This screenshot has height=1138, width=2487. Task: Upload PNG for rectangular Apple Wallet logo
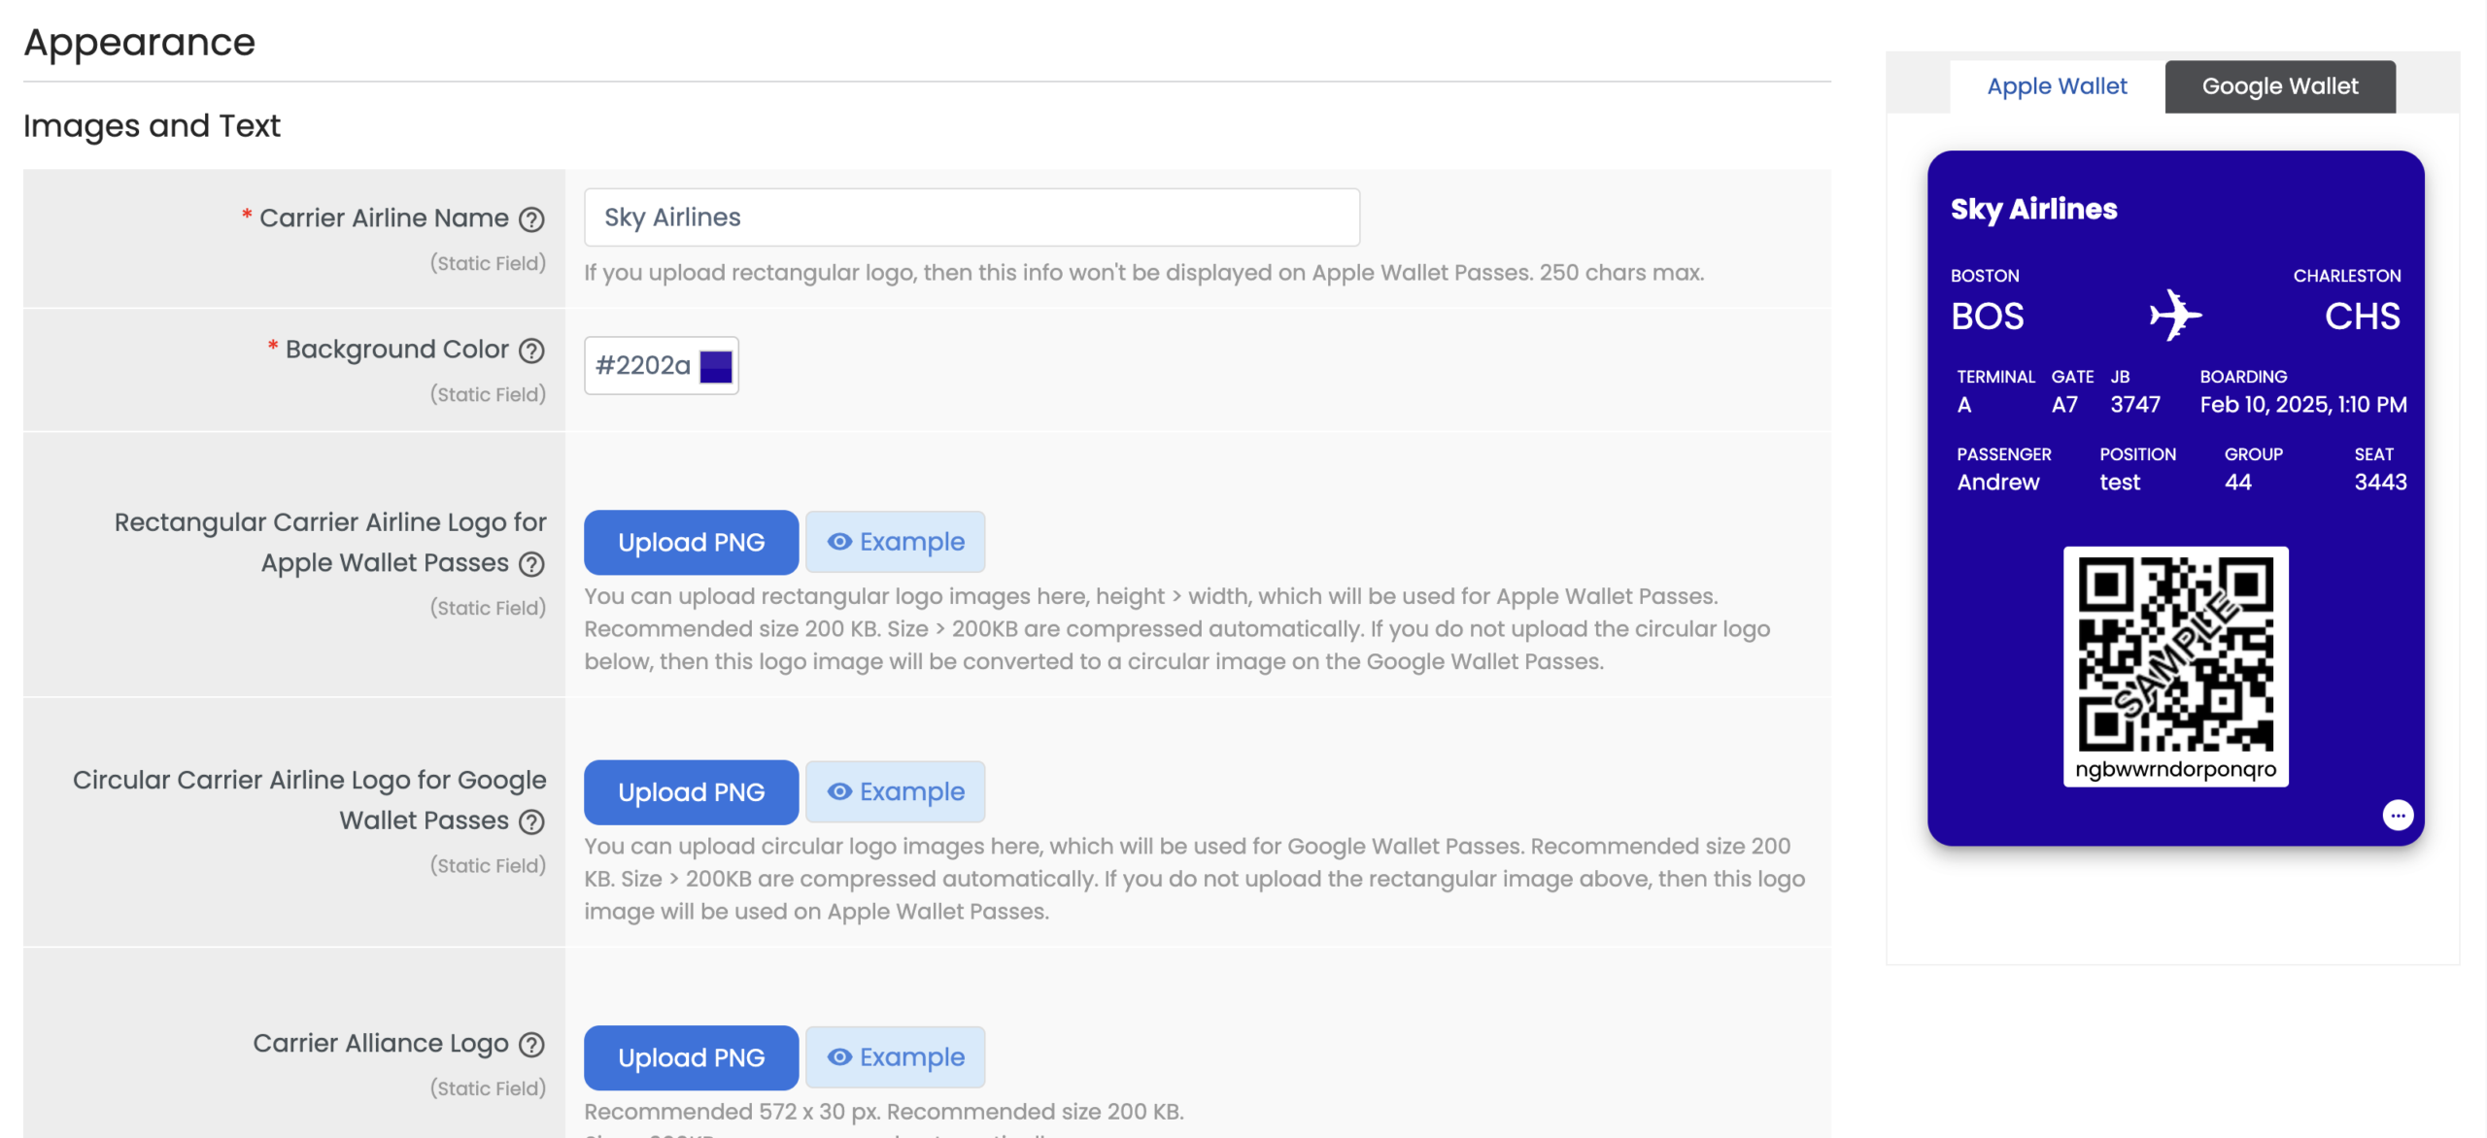click(691, 542)
